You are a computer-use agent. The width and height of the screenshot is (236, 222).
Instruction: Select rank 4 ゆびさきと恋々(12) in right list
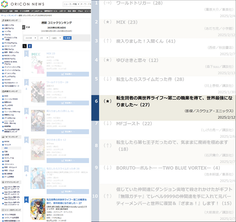pos(164,66)
